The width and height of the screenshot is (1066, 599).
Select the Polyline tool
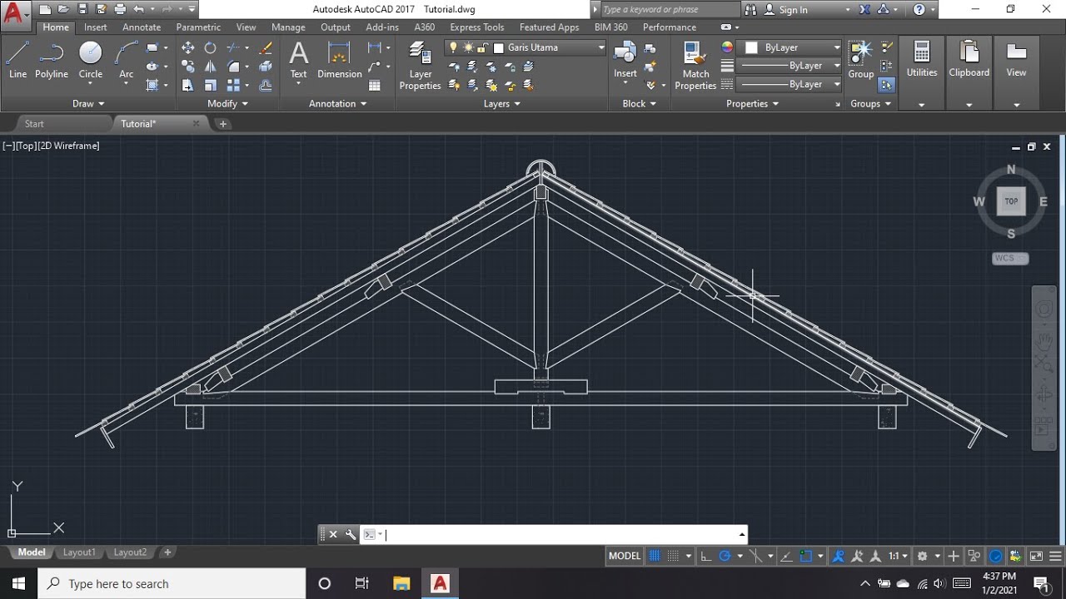click(x=52, y=60)
